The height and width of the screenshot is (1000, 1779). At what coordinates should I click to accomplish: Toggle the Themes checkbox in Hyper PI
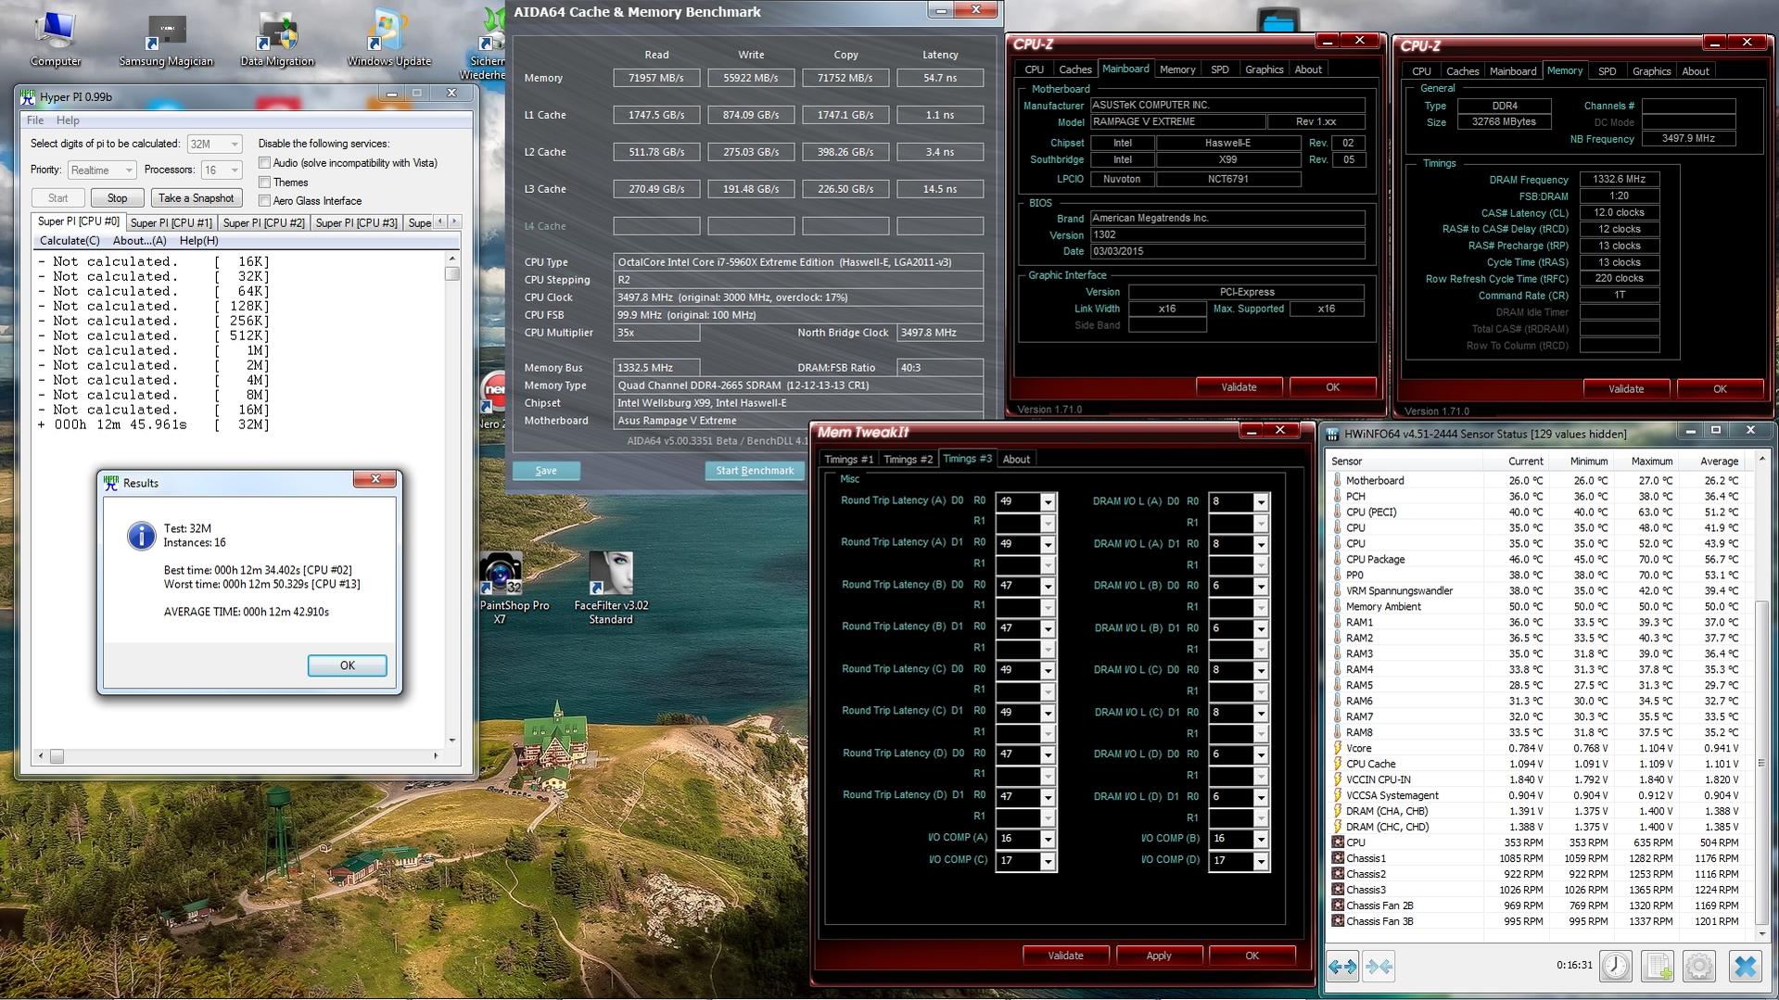(264, 183)
